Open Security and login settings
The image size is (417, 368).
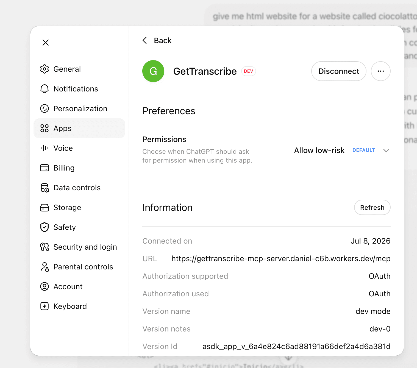tap(79, 247)
